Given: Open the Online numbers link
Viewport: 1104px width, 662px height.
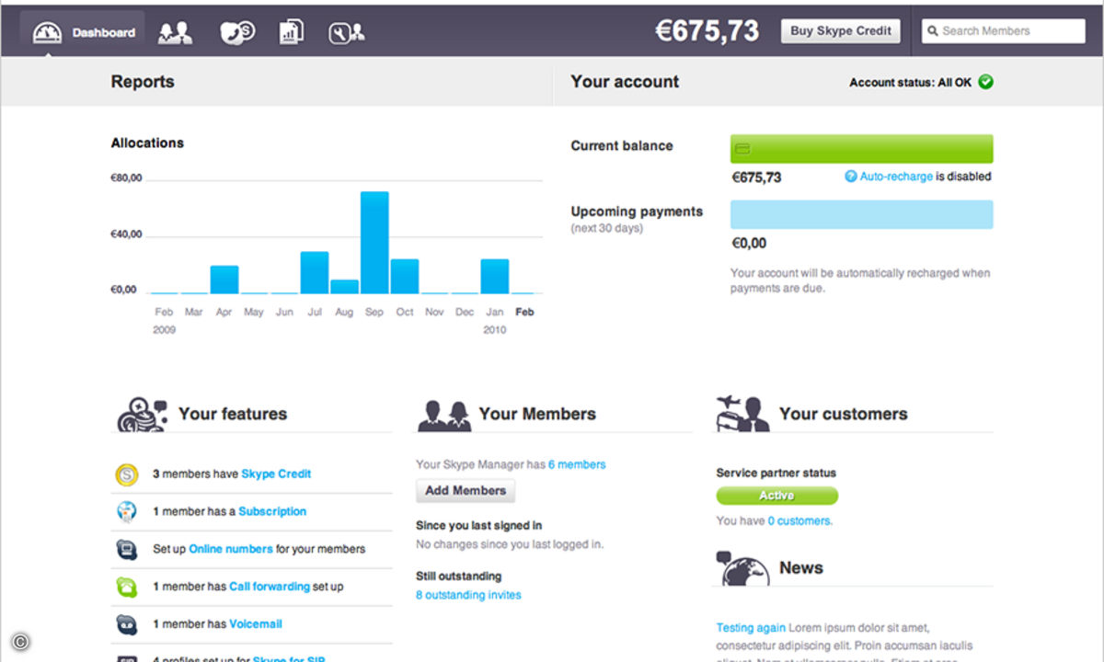Looking at the screenshot, I should tap(231, 549).
